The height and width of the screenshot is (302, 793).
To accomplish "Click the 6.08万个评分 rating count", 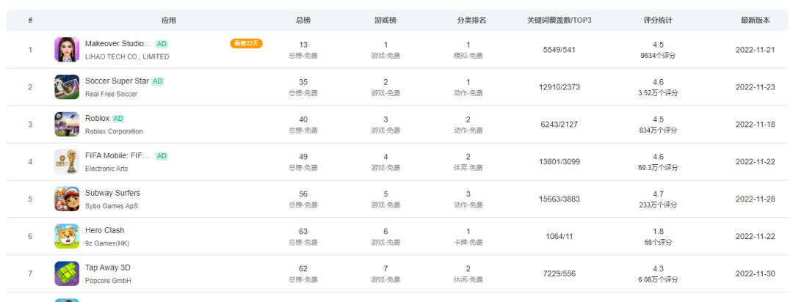I will (658, 280).
